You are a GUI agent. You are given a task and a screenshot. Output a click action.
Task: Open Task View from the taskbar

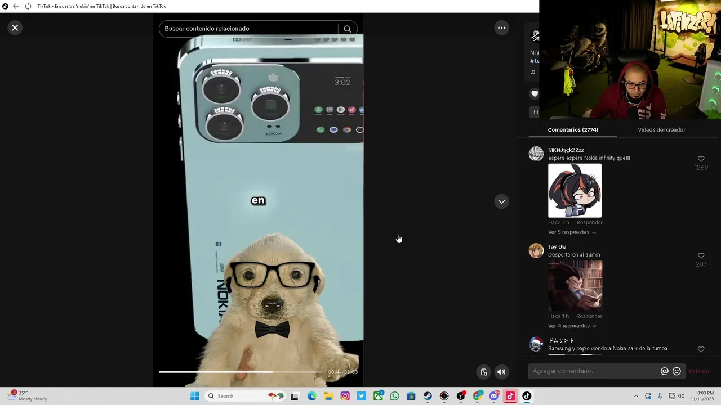[x=294, y=397]
